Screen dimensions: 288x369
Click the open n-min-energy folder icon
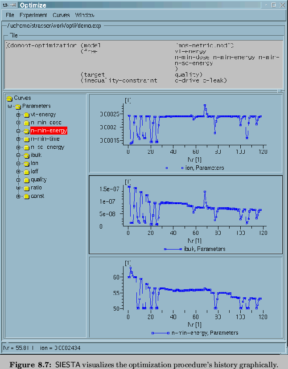pyautogui.click(x=26, y=131)
